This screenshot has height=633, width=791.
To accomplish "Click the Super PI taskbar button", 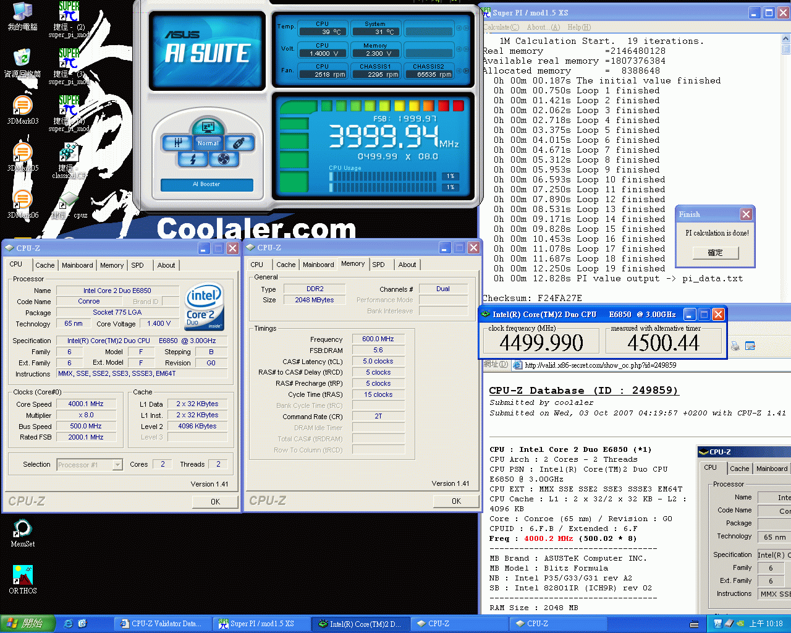I will pos(262,624).
